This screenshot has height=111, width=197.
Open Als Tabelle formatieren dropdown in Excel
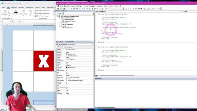[x=42, y=13]
